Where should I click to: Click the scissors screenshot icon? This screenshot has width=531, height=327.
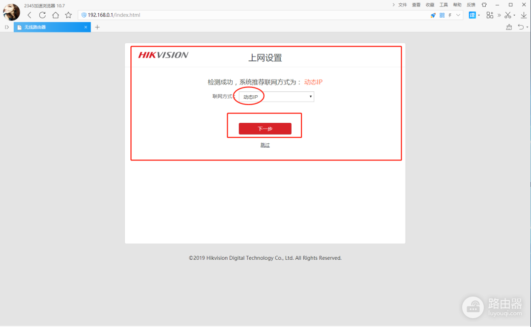pyautogui.click(x=508, y=15)
